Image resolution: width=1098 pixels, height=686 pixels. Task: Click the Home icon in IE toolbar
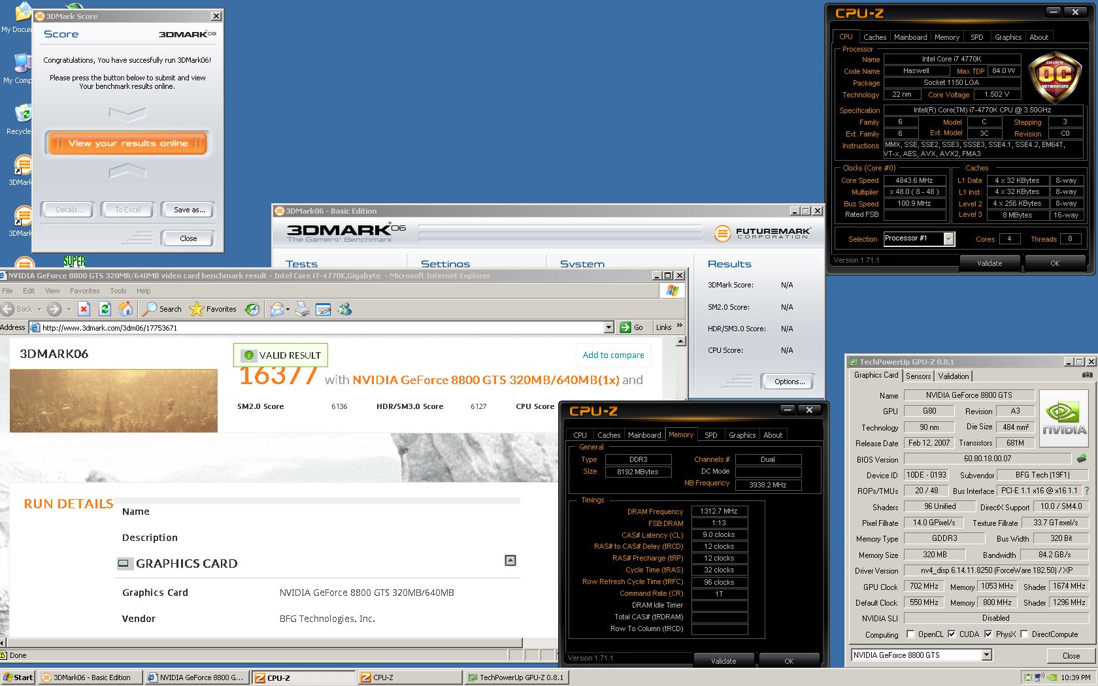pyautogui.click(x=125, y=309)
